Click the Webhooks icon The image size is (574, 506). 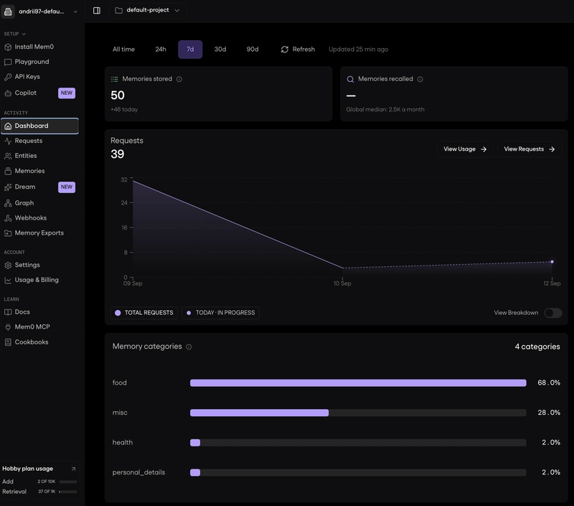pos(8,218)
